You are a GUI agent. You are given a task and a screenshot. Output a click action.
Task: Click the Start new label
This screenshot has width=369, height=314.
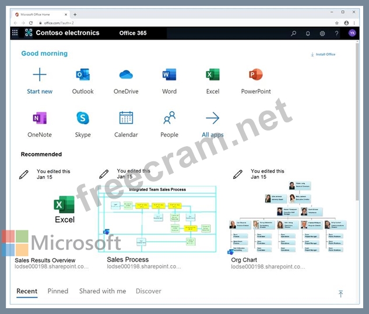[x=40, y=91]
